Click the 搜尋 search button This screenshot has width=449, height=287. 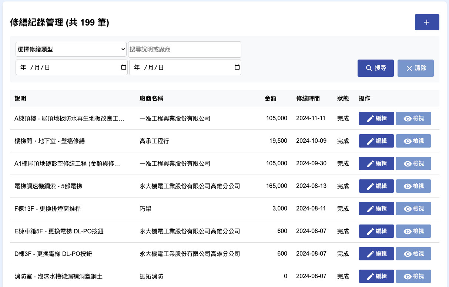tap(376, 68)
